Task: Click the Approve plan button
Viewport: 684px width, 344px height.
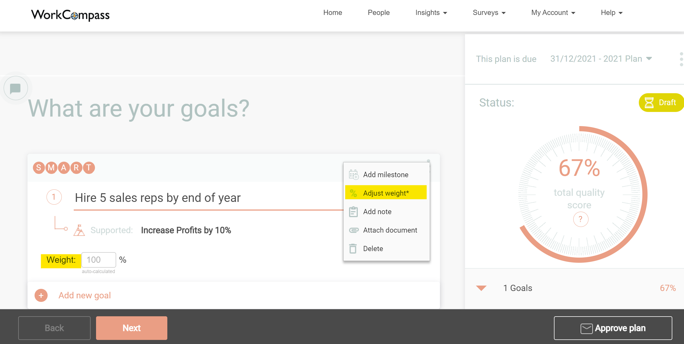Action: coord(613,328)
